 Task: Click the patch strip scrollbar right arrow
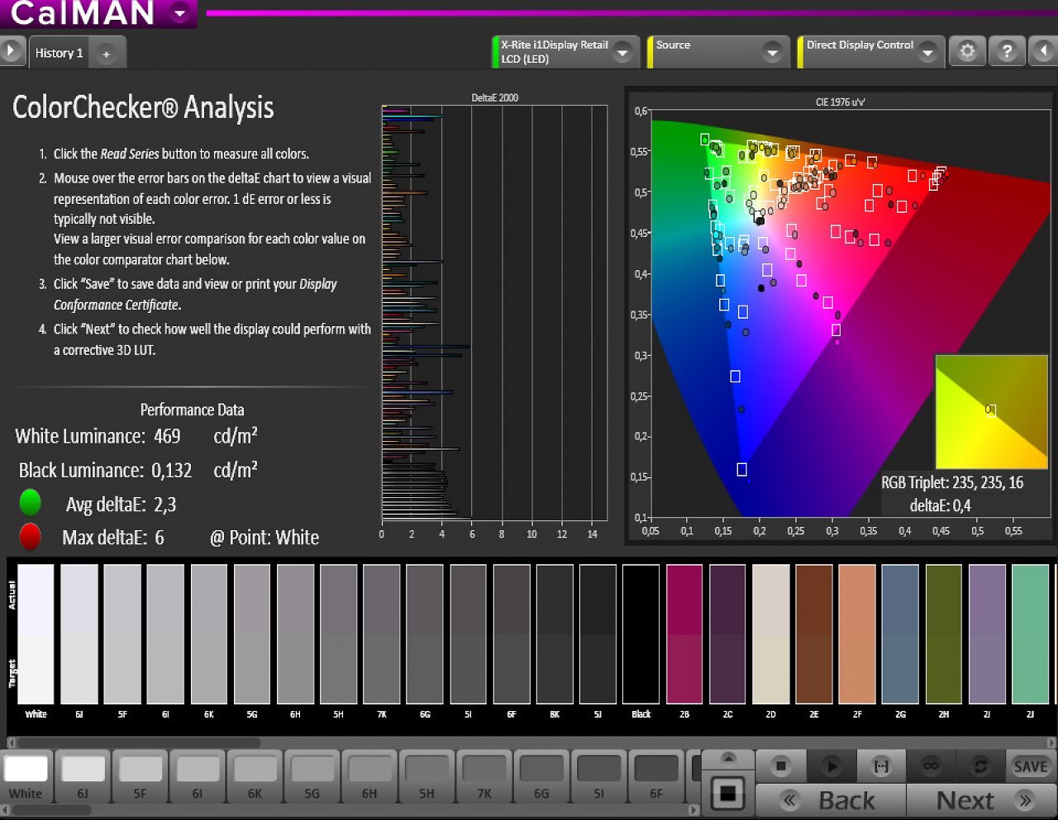693,811
